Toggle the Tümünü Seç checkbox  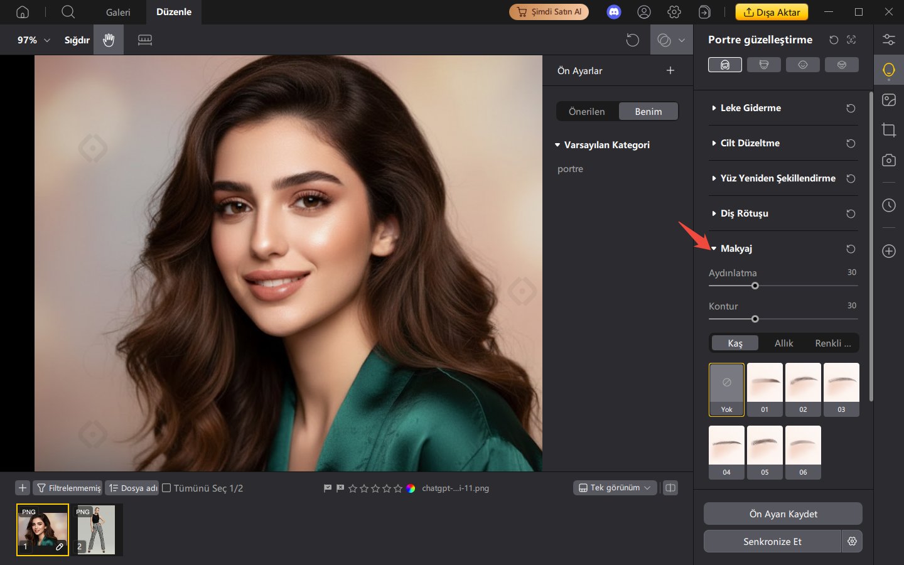pos(166,488)
